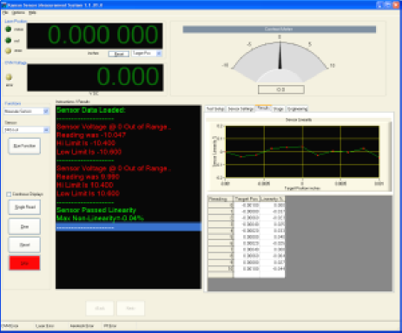Click the DVM Voltage error LED indicator
The width and height of the screenshot is (402, 333).
pyautogui.click(x=9, y=77)
